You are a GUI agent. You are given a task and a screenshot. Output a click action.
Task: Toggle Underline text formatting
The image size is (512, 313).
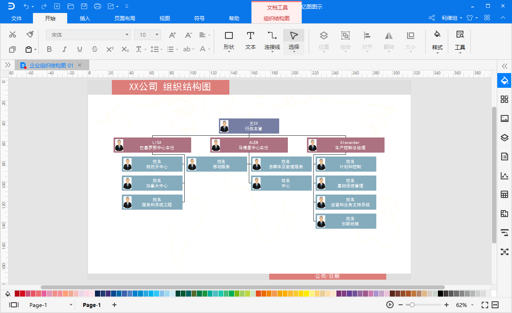click(x=79, y=49)
